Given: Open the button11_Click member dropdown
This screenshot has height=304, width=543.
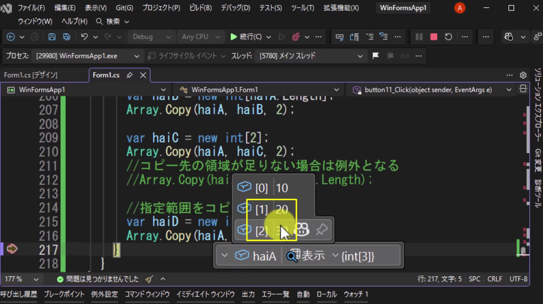Looking at the screenshot, I should pos(432,90).
